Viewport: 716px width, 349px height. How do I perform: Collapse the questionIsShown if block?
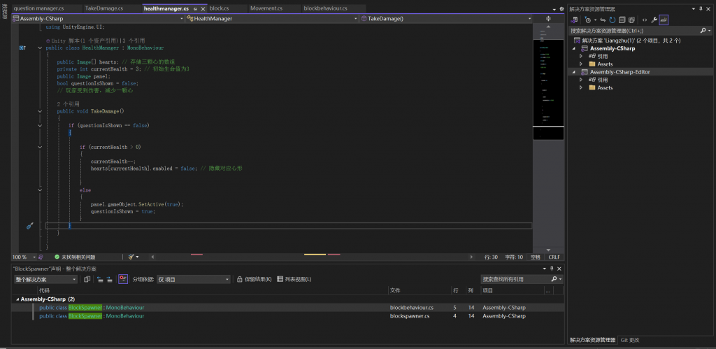click(x=40, y=125)
